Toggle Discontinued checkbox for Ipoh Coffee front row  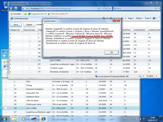(30, 60)
